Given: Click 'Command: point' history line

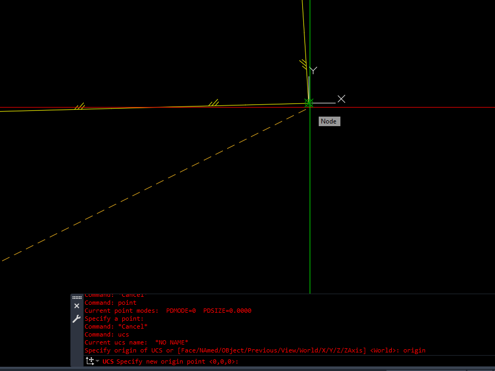Looking at the screenshot, I should [111, 303].
